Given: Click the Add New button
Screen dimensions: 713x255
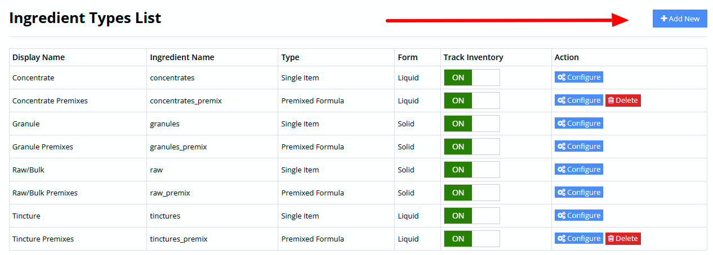Looking at the screenshot, I should [680, 19].
